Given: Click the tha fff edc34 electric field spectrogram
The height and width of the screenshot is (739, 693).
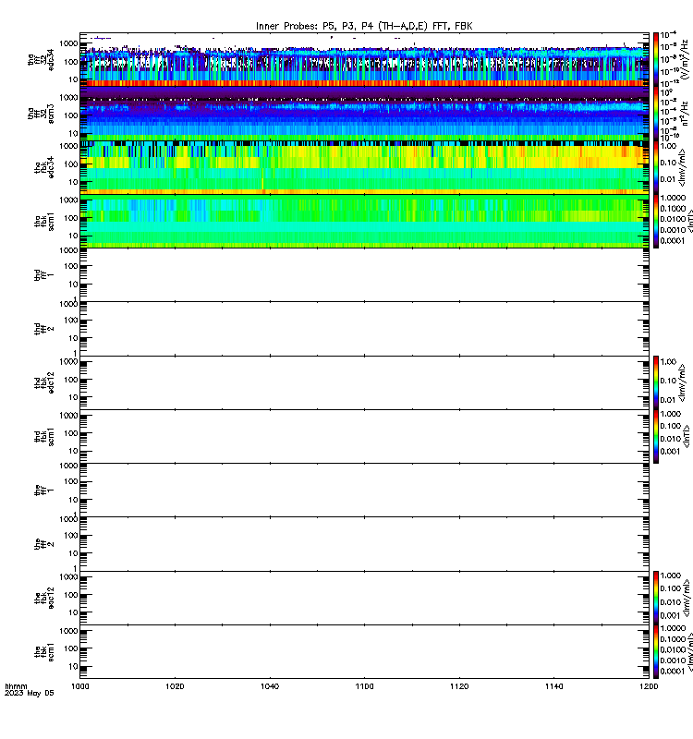Looking at the screenshot, I should [364, 59].
